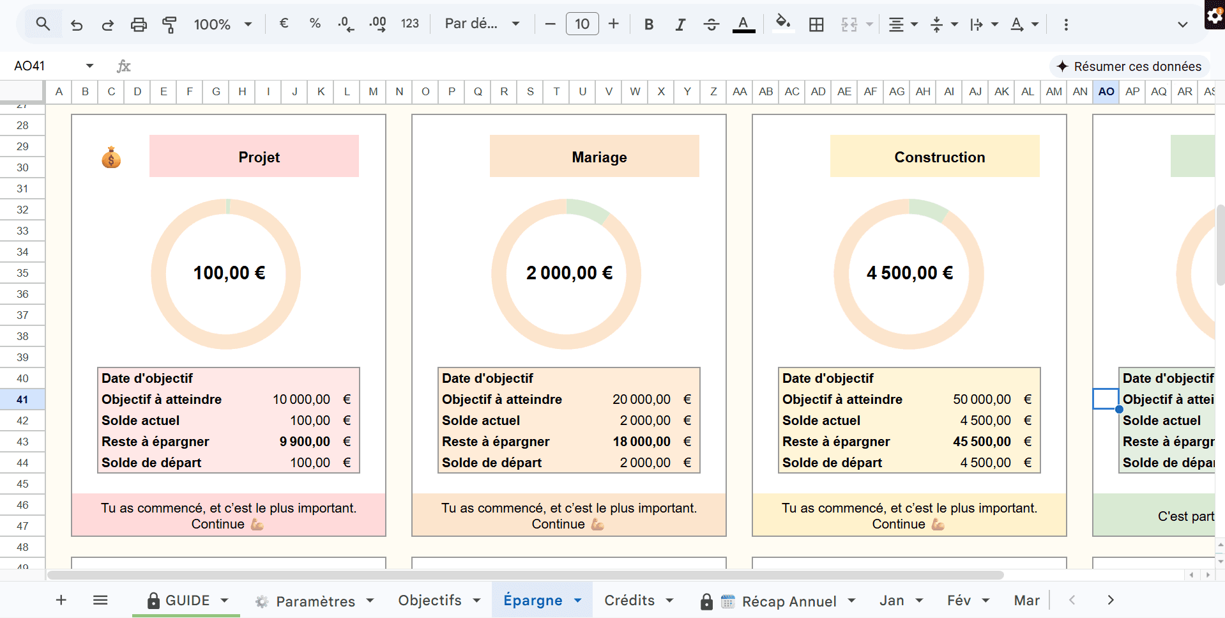Toggle strikethrough formatting

click(711, 24)
